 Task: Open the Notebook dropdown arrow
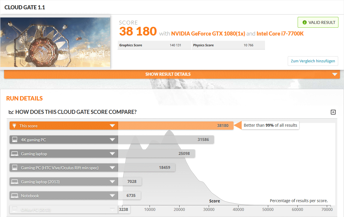112,196
